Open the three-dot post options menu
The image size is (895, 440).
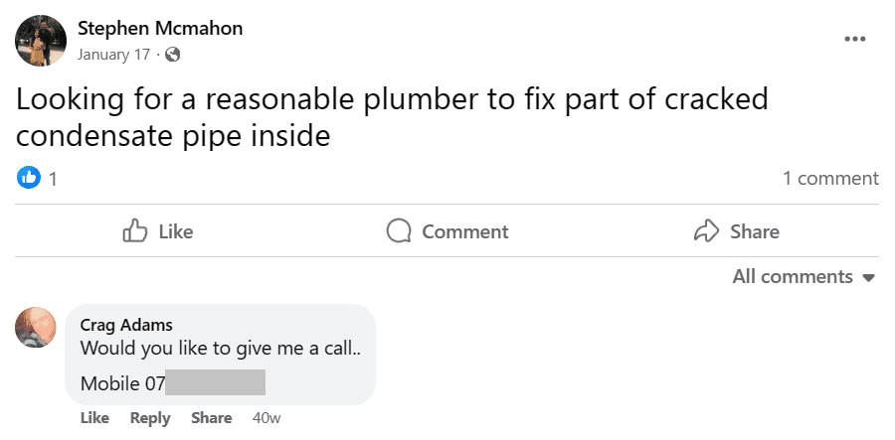(854, 39)
